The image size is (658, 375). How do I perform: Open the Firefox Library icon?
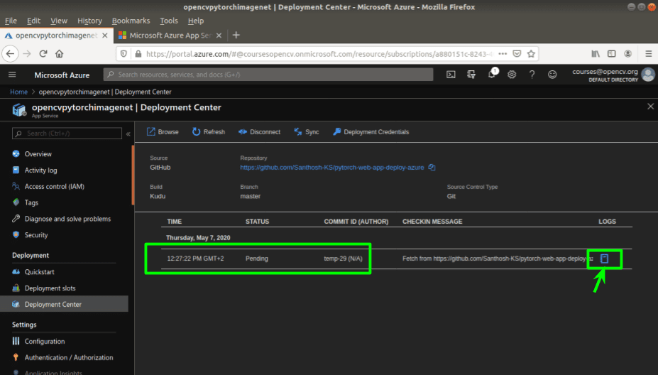(596, 54)
